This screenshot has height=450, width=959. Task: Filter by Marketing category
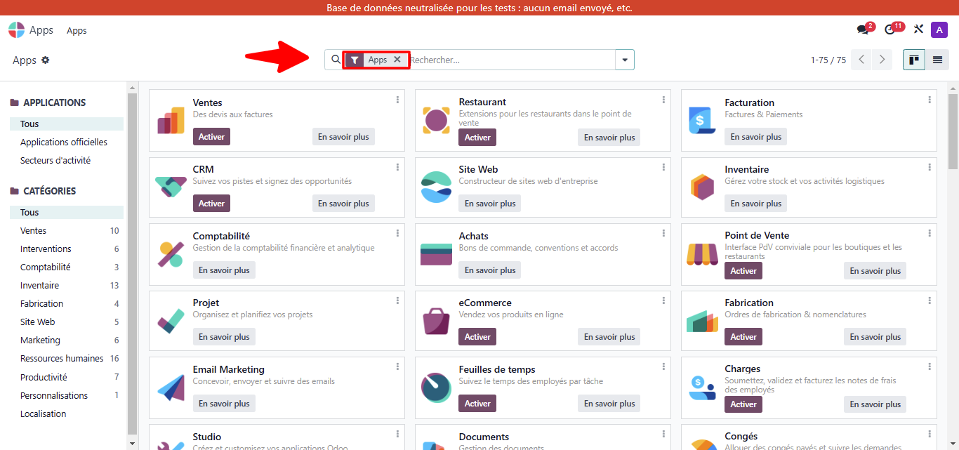pos(67,340)
